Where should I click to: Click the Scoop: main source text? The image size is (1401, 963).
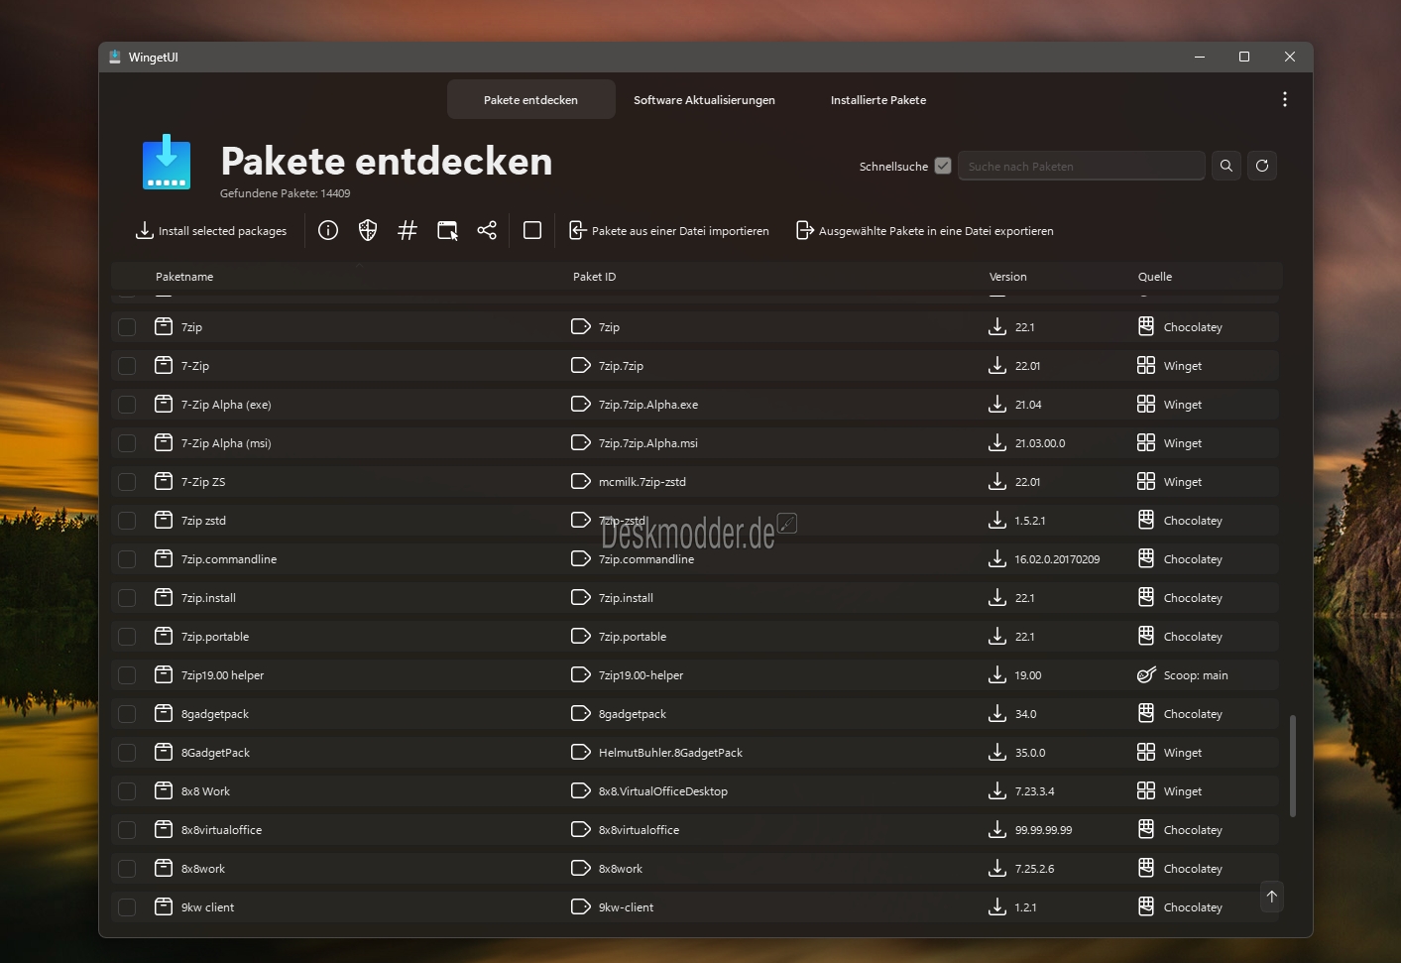(x=1196, y=675)
